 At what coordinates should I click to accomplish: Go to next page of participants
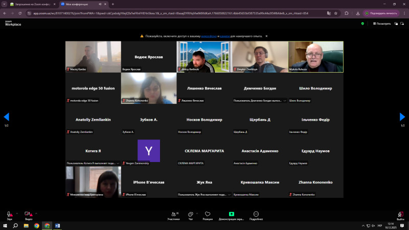click(x=402, y=117)
